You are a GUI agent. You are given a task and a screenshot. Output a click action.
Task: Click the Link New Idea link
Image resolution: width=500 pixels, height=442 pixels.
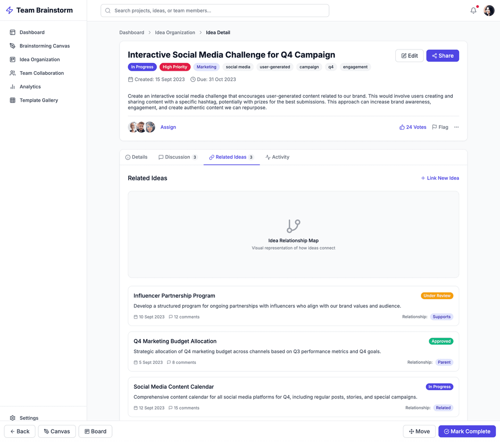[440, 178]
